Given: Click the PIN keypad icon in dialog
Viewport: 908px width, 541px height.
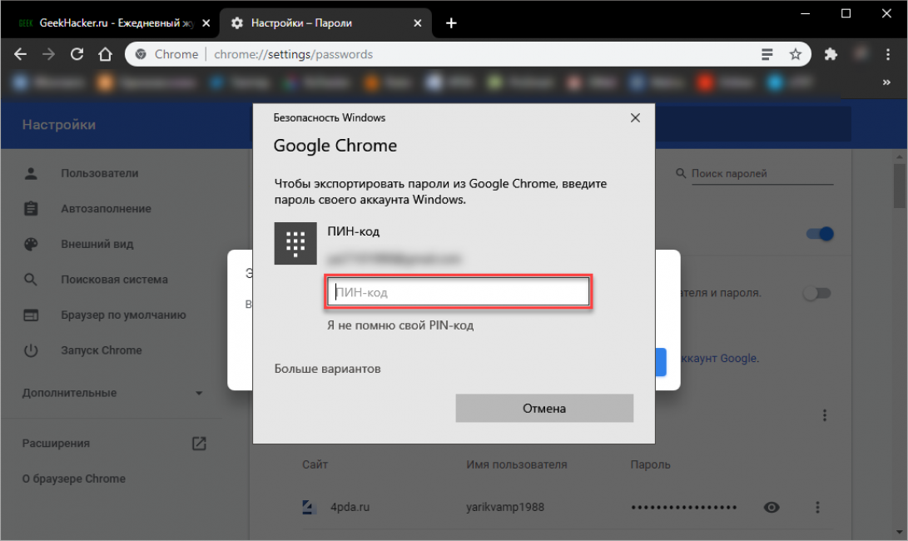Looking at the screenshot, I should pyautogui.click(x=295, y=243).
